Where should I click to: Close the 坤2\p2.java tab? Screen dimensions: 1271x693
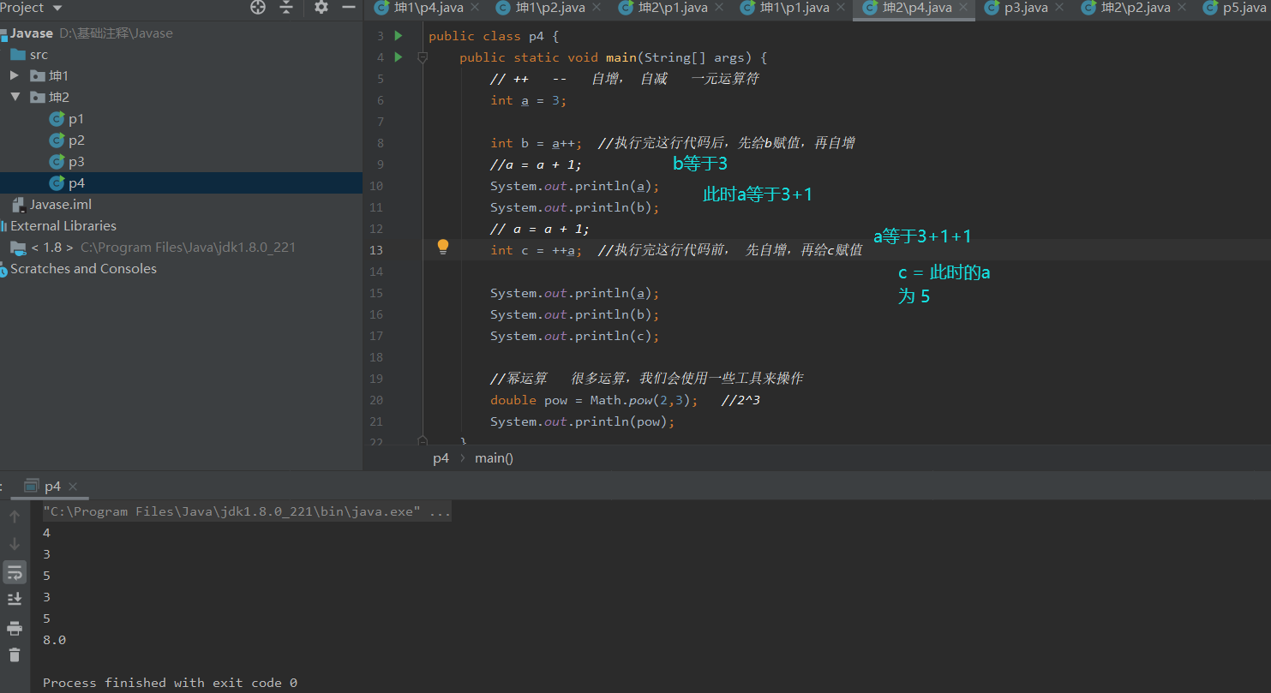(1183, 8)
